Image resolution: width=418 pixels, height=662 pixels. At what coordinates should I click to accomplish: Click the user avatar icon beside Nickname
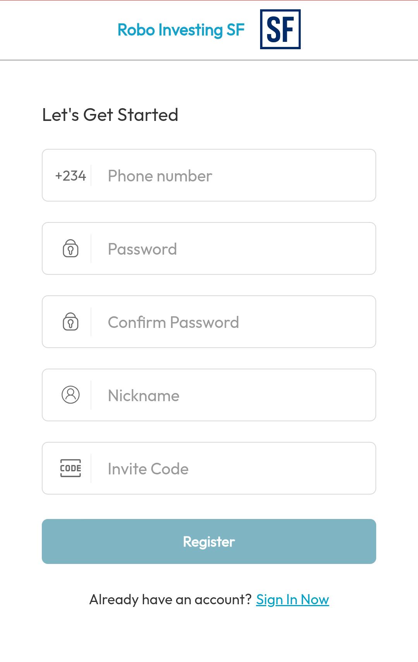[x=70, y=395]
